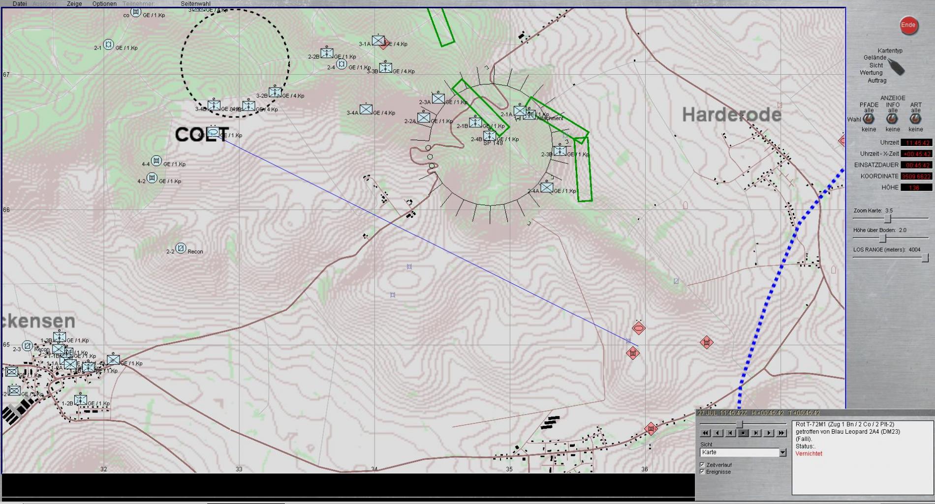The height and width of the screenshot is (504, 935).
Task: Uncheck the Ereignisse checkbox
Action: point(702,472)
